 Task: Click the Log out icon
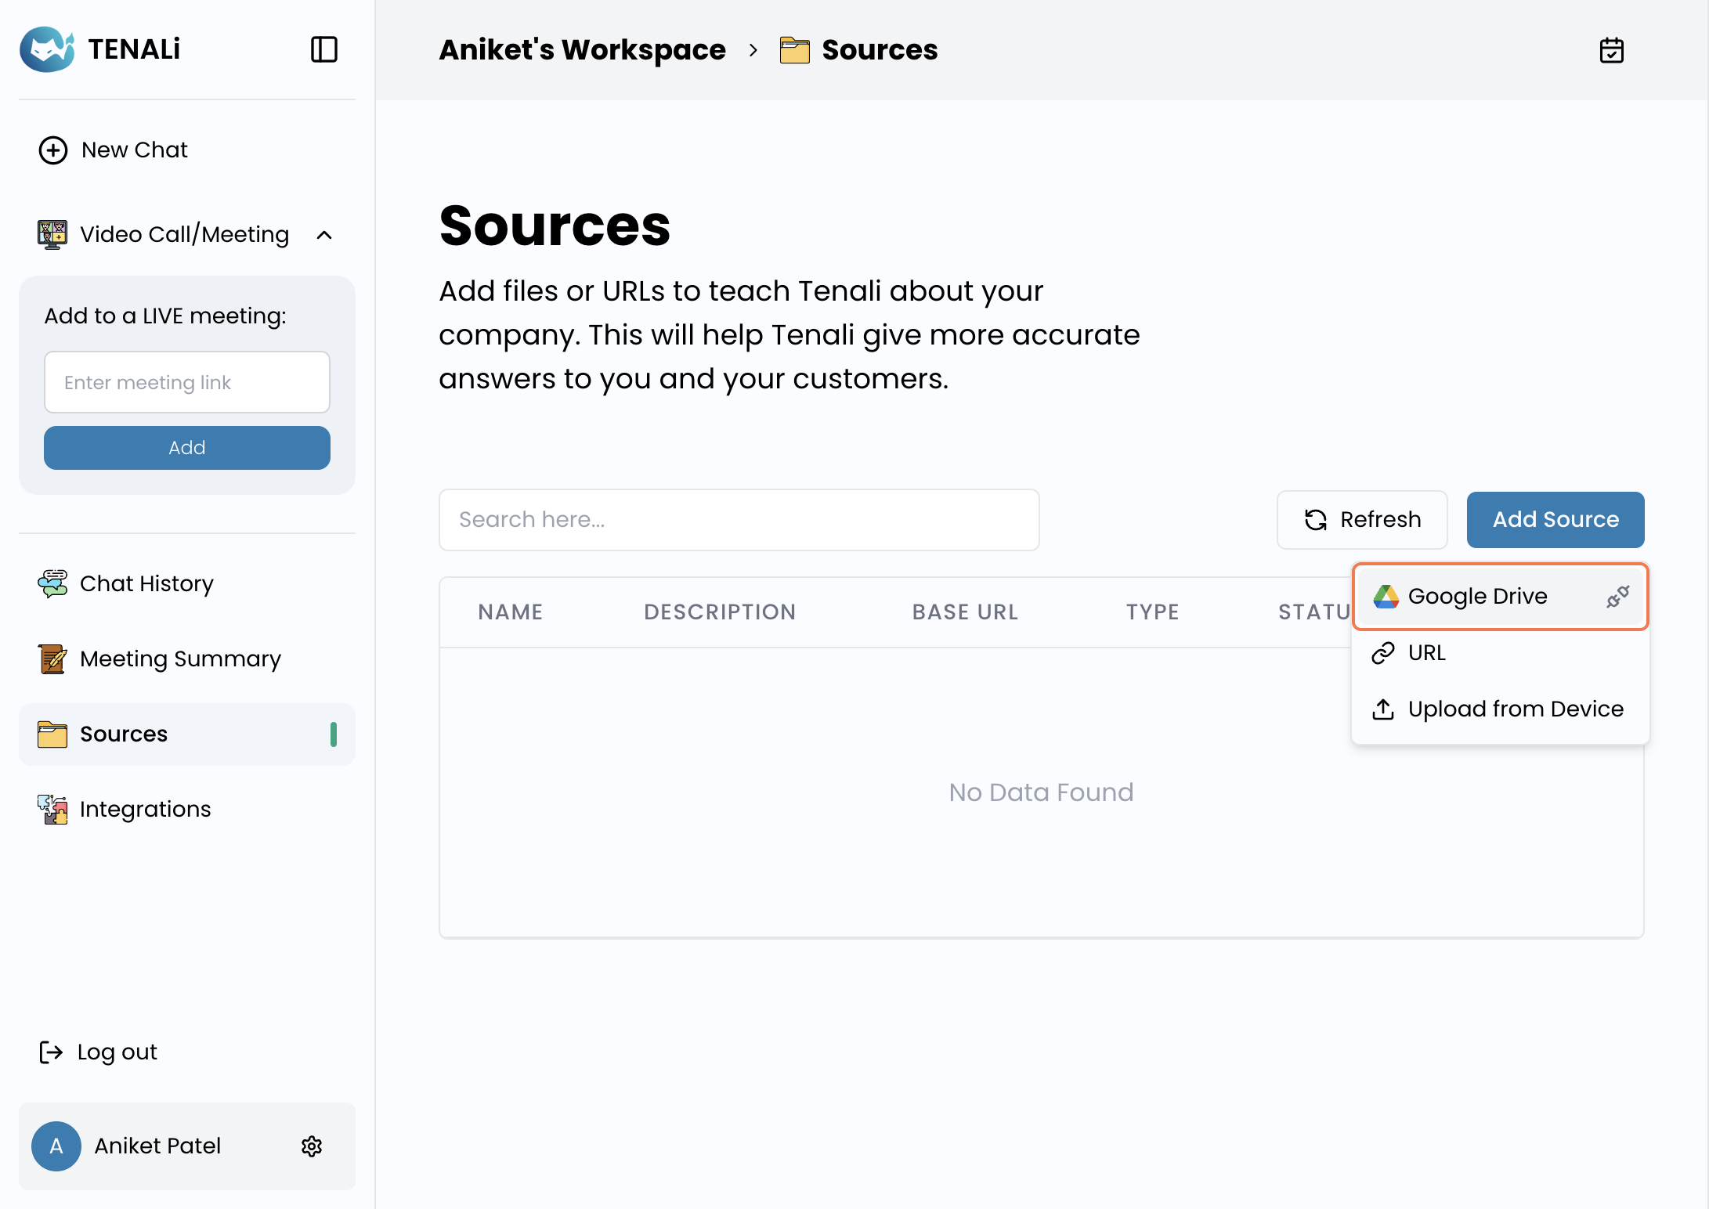click(x=51, y=1052)
